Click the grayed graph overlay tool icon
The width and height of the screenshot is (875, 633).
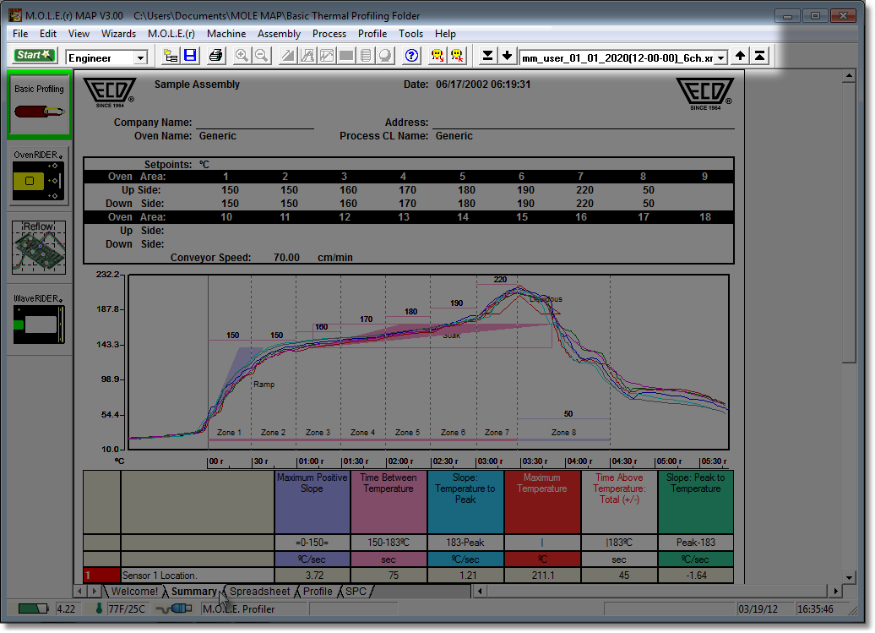click(x=327, y=56)
